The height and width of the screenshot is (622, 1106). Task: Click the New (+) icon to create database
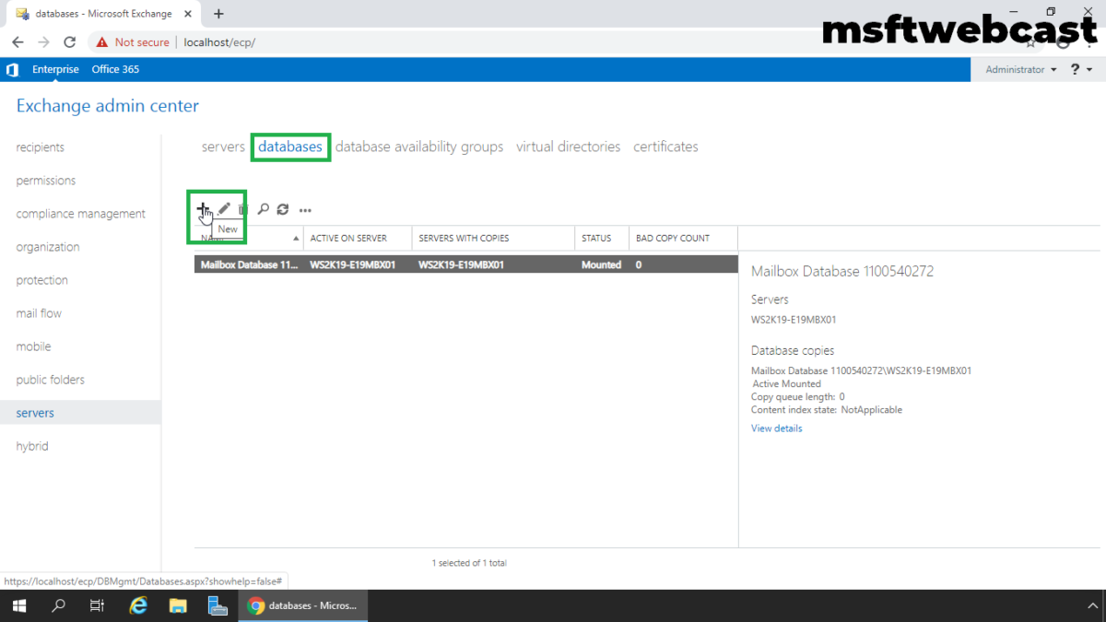point(204,208)
